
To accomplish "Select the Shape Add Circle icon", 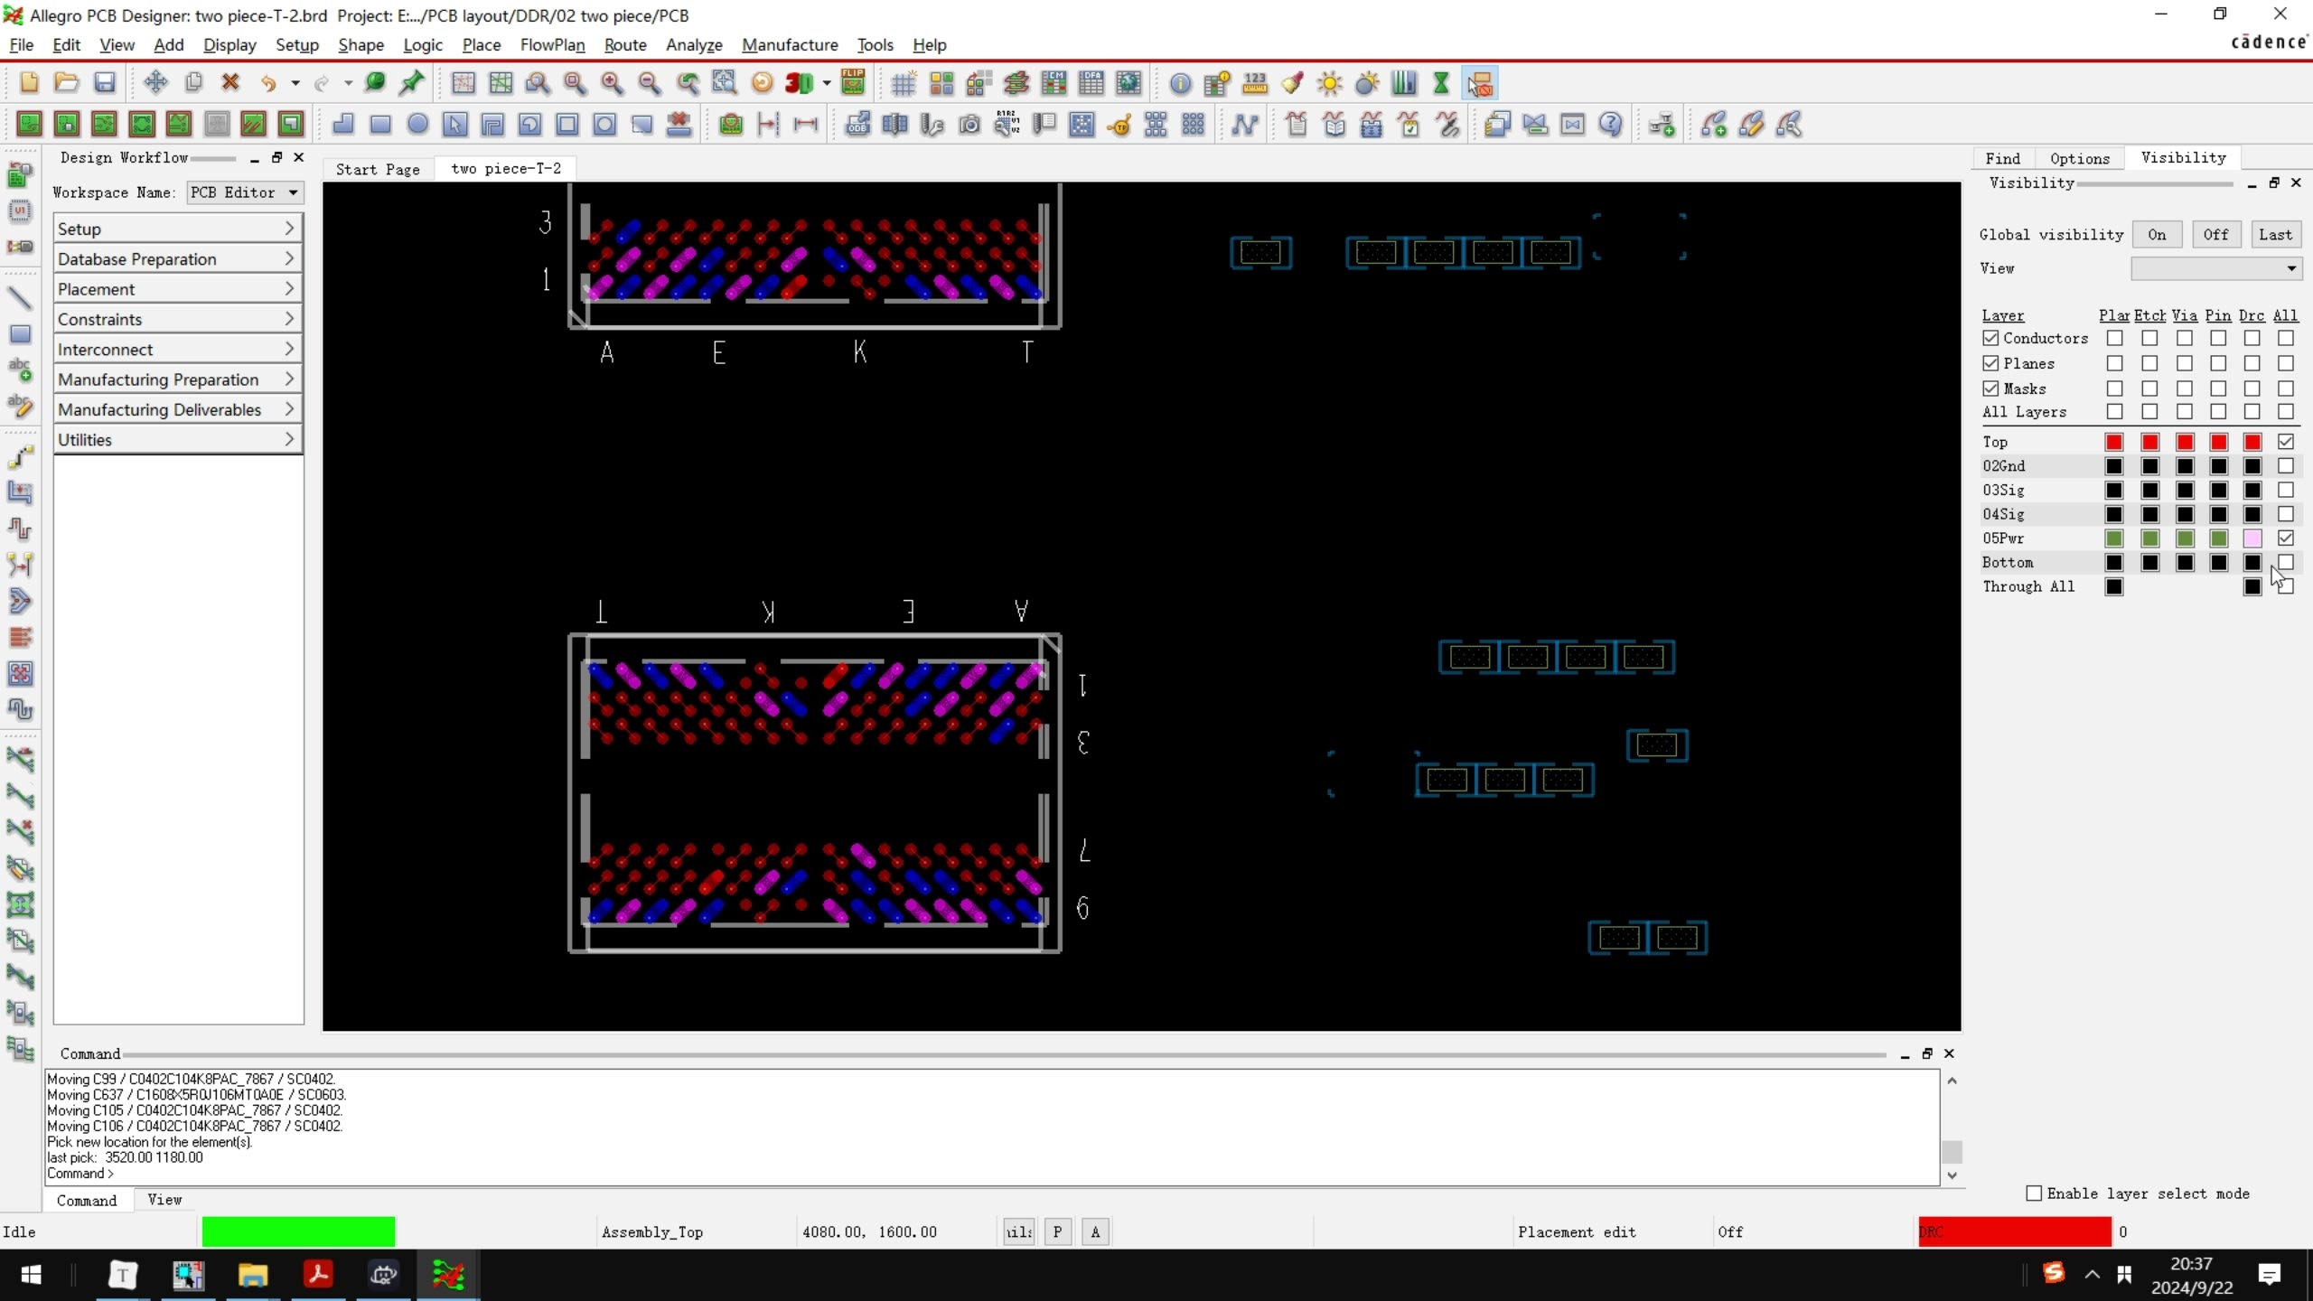I will (x=417, y=125).
